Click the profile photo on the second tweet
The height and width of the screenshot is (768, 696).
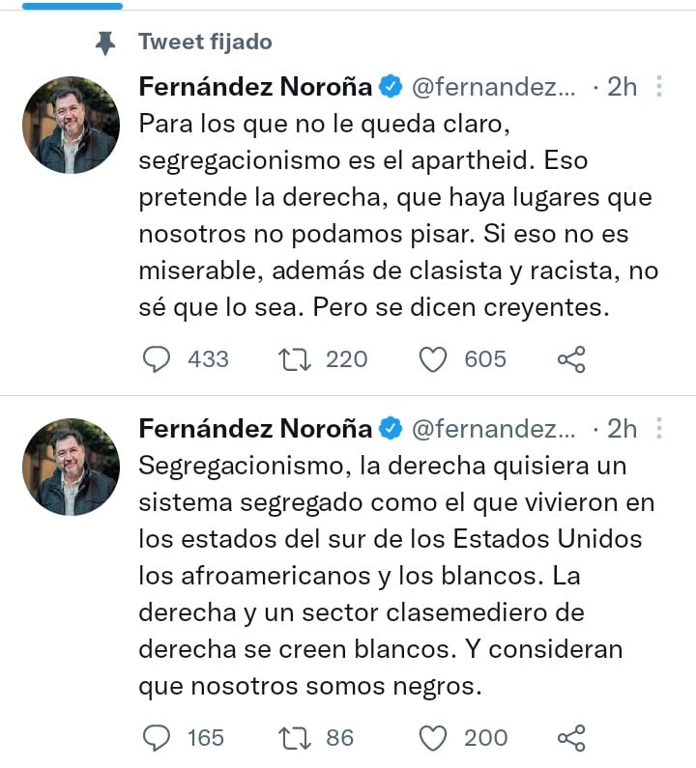click(71, 467)
